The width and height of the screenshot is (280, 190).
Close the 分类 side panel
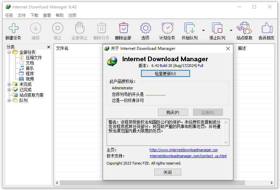(x=49, y=47)
